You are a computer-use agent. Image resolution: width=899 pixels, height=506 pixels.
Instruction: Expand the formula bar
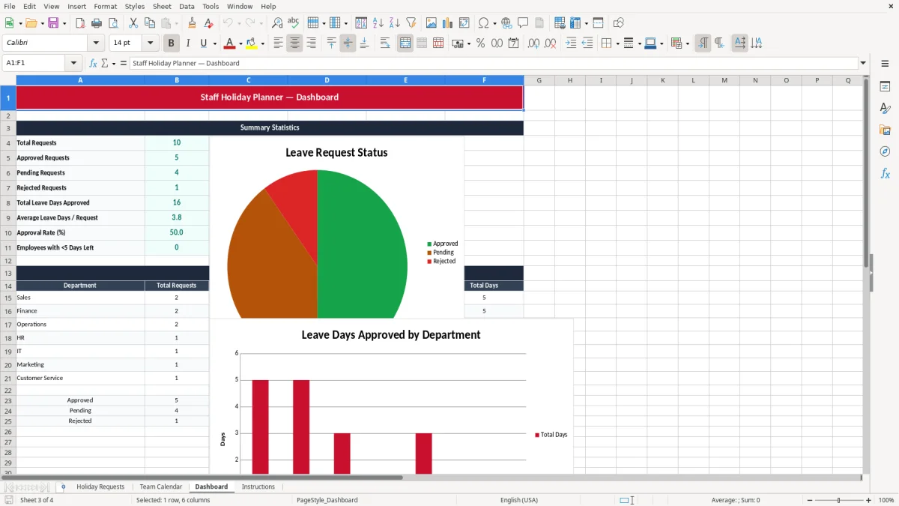point(863,63)
